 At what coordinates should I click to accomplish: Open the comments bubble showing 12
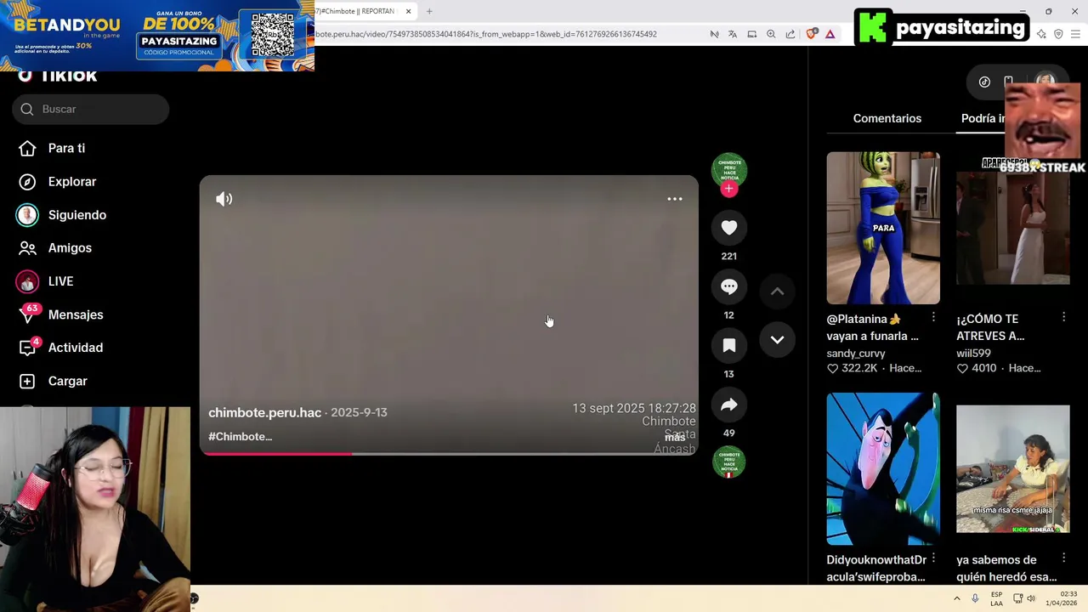tap(728, 286)
